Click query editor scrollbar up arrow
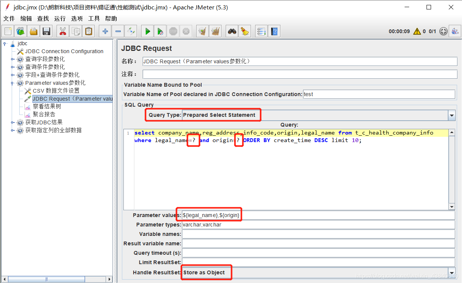 452,132
